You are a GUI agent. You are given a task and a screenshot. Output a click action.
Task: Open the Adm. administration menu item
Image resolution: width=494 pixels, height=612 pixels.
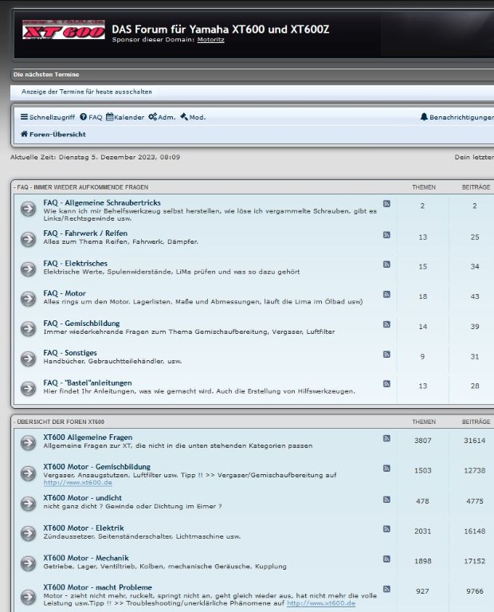tap(162, 117)
